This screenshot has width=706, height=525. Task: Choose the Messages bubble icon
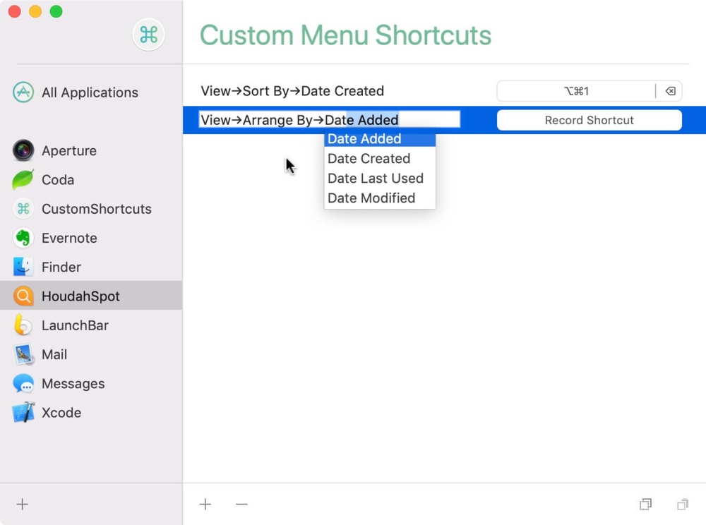pyautogui.click(x=23, y=384)
